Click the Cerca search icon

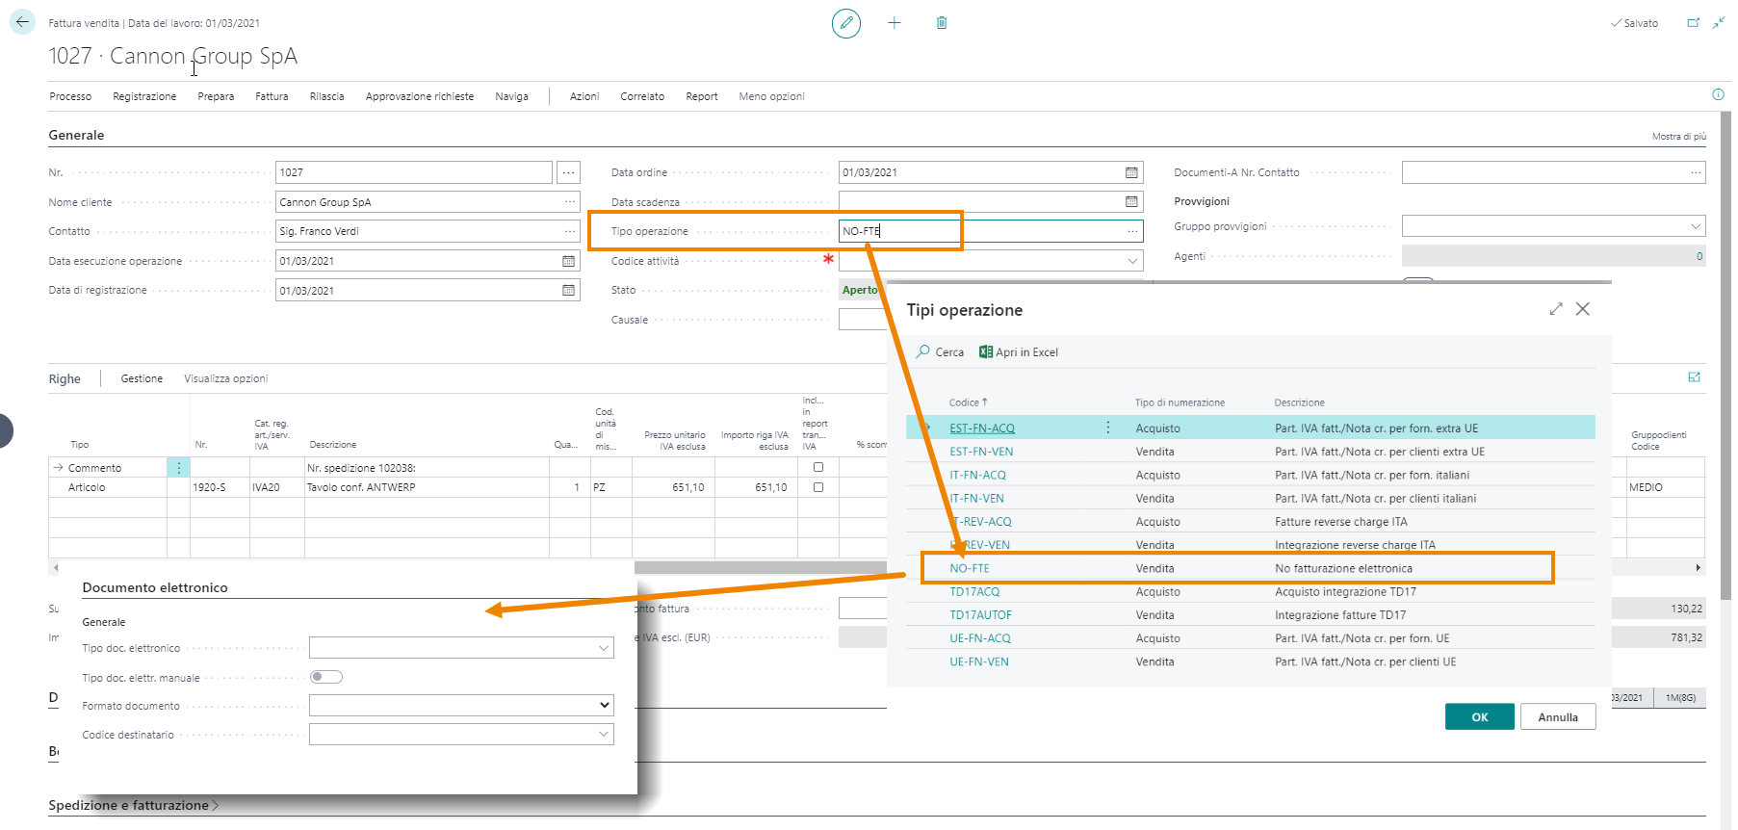click(923, 352)
